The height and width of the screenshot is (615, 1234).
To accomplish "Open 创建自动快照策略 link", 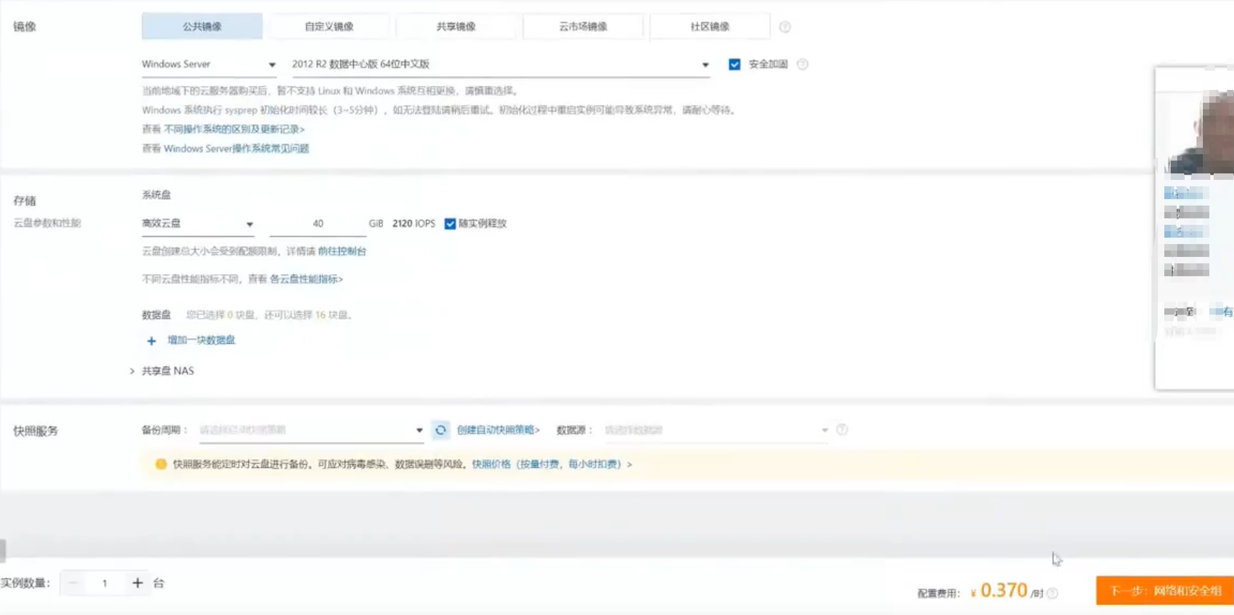I will pyautogui.click(x=498, y=430).
